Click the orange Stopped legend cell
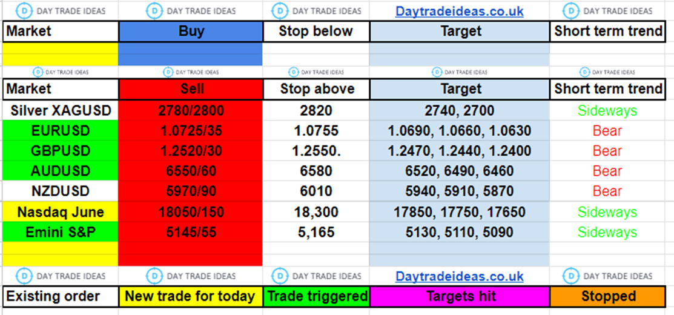This screenshot has width=674, height=315. (608, 296)
